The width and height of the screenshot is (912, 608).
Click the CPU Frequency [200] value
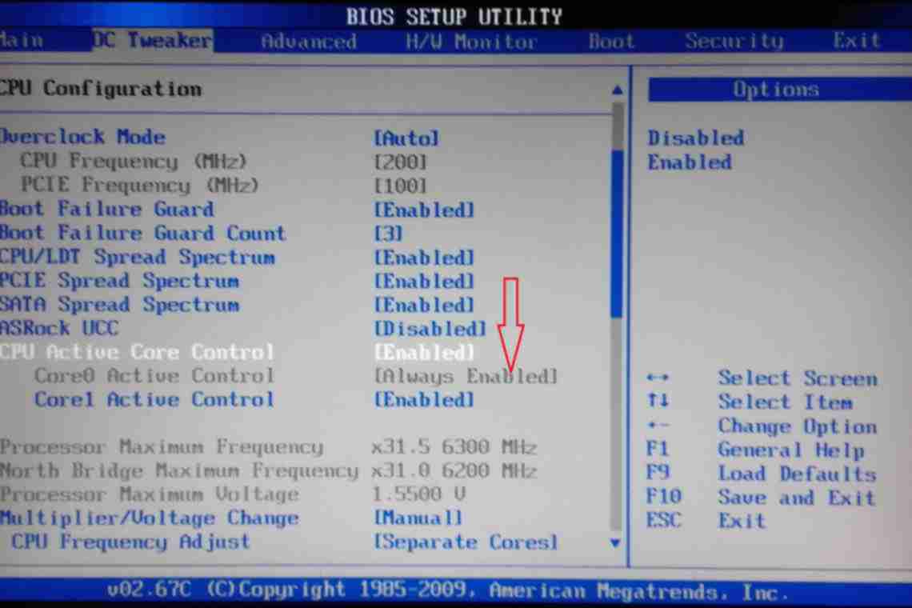(400, 162)
